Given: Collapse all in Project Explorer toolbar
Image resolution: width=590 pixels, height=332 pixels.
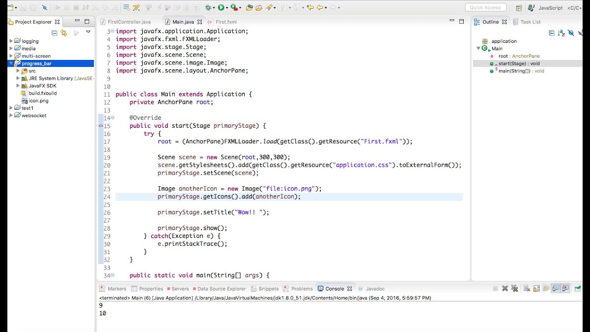Looking at the screenshot, I should (x=54, y=32).
